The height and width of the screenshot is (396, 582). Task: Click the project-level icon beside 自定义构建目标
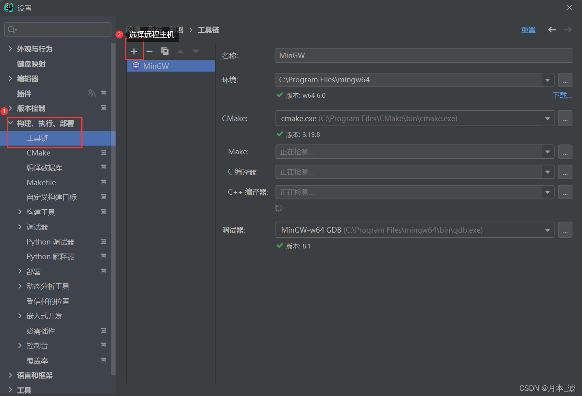(103, 197)
